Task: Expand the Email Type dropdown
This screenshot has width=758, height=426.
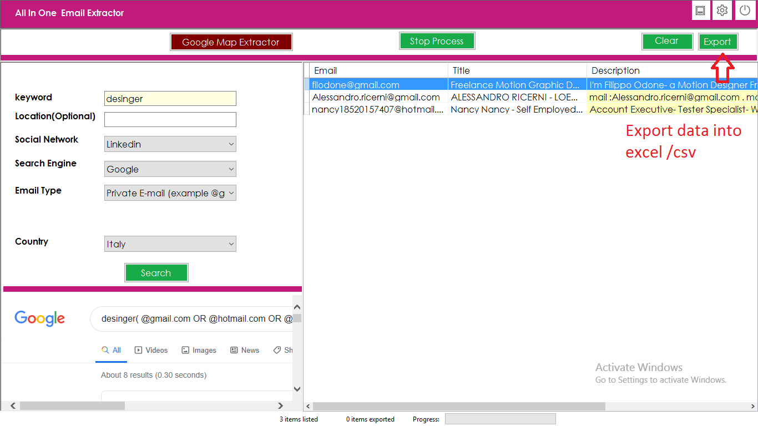Action: [170, 193]
